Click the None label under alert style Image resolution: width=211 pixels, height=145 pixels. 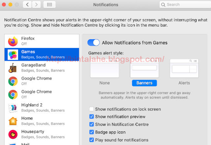[x=105, y=83]
